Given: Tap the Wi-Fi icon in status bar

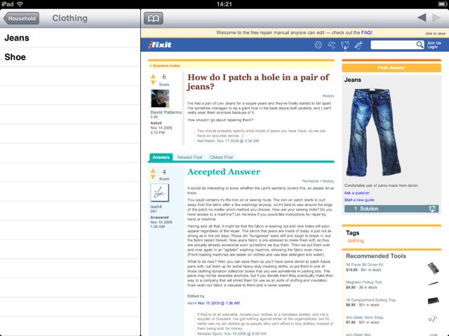Looking at the screenshot, I should coord(20,4).
